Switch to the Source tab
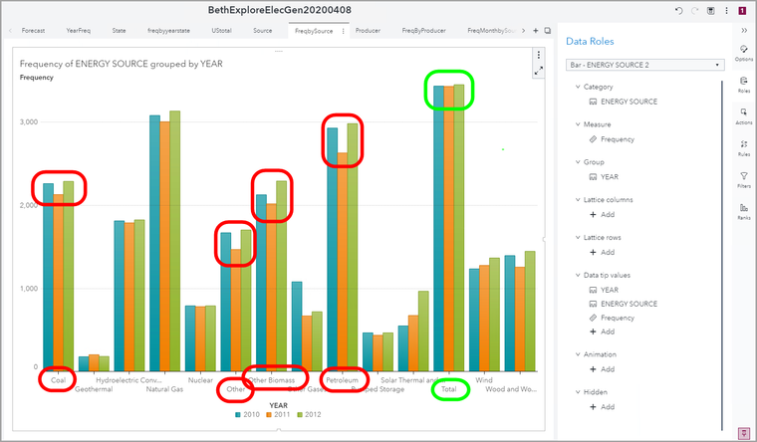The width and height of the screenshot is (757, 442). tap(263, 31)
